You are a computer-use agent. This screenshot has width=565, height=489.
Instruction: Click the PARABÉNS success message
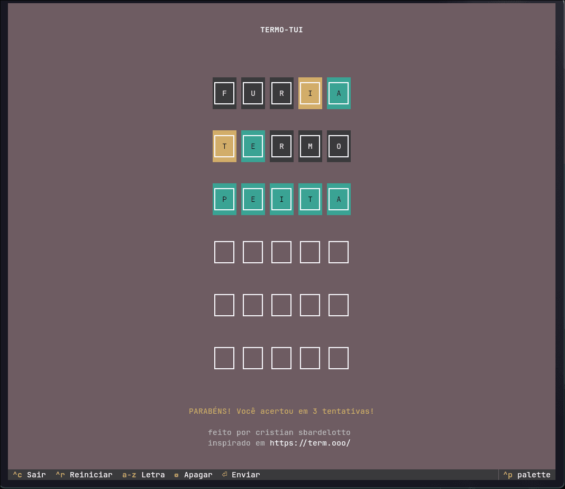(x=281, y=411)
